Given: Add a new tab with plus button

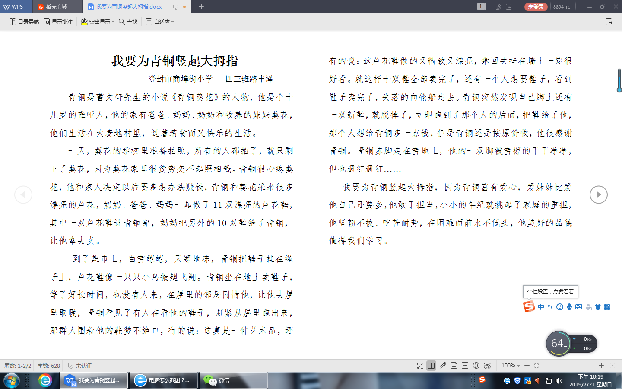Looking at the screenshot, I should 201,6.
